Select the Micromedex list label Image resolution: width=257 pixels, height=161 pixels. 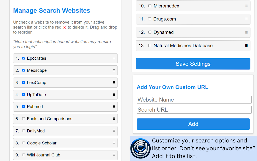pos(166,6)
